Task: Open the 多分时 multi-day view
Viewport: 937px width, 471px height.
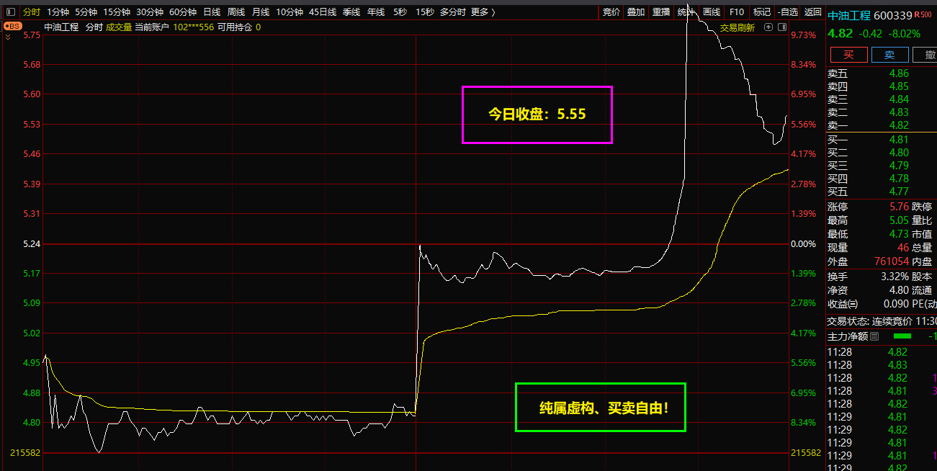Action: (453, 12)
